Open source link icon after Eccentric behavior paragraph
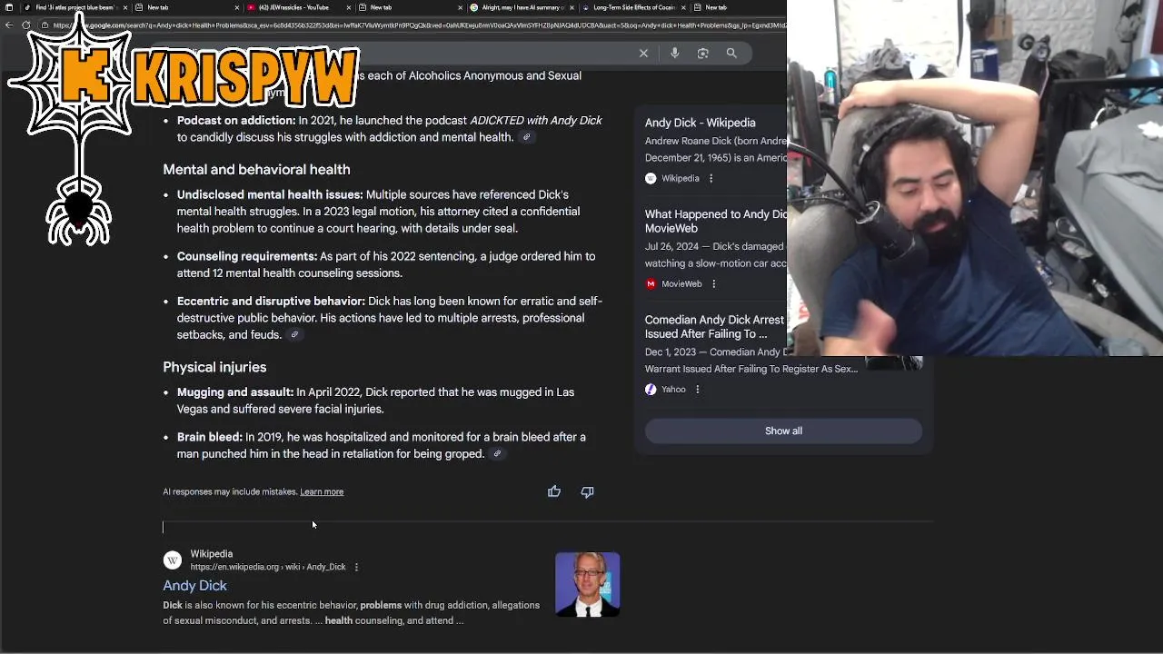 coord(293,334)
